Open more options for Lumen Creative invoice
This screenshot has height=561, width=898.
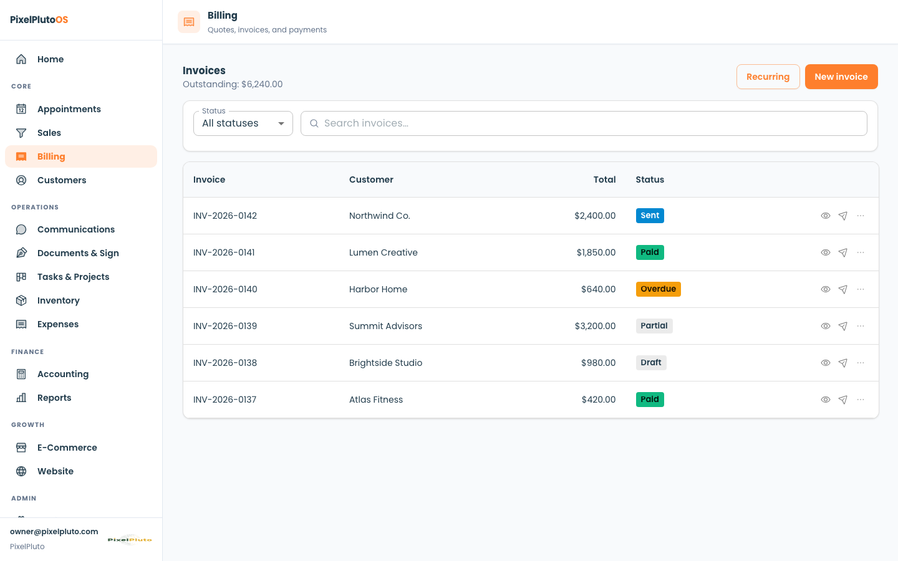(861, 252)
